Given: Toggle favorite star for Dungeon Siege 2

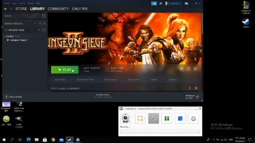Looking at the screenshot, I should tap(196, 69).
